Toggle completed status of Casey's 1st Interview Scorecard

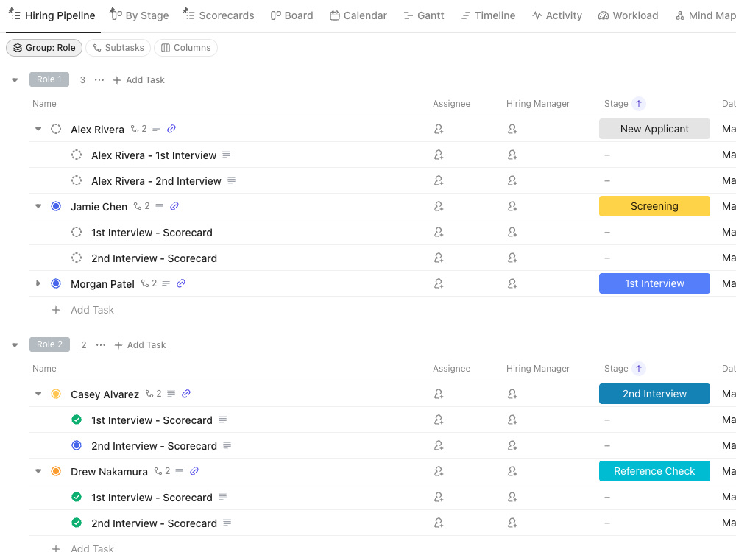coord(77,420)
